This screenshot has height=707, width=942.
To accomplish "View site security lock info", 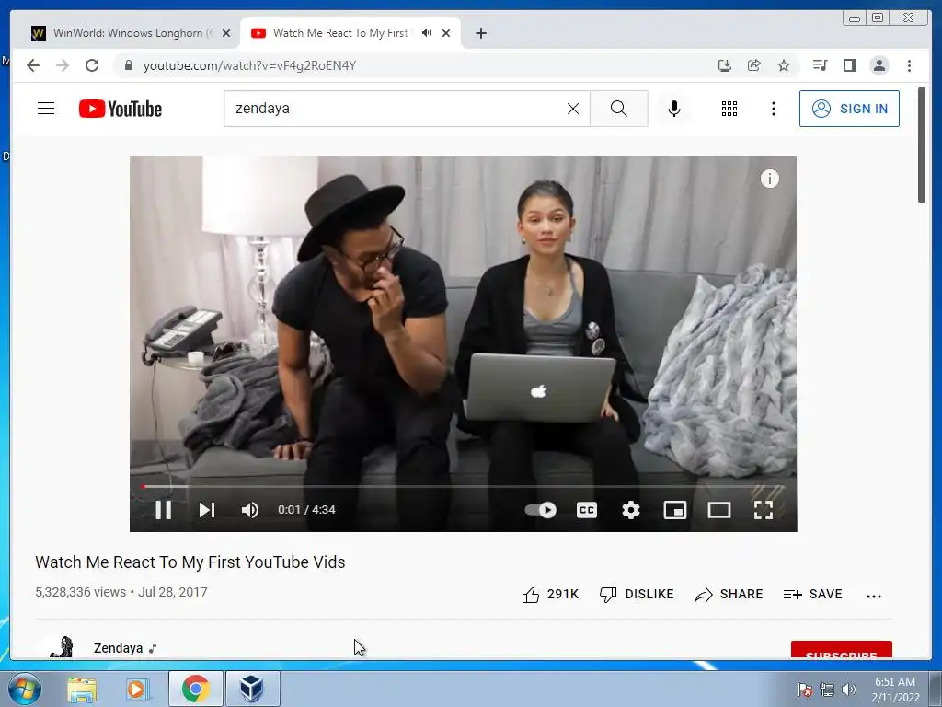I will pyautogui.click(x=128, y=65).
